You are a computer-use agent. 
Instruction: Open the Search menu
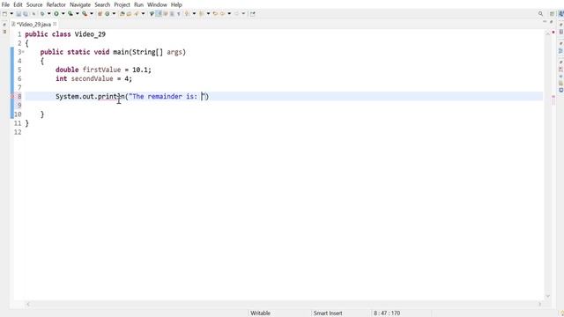tap(102, 4)
